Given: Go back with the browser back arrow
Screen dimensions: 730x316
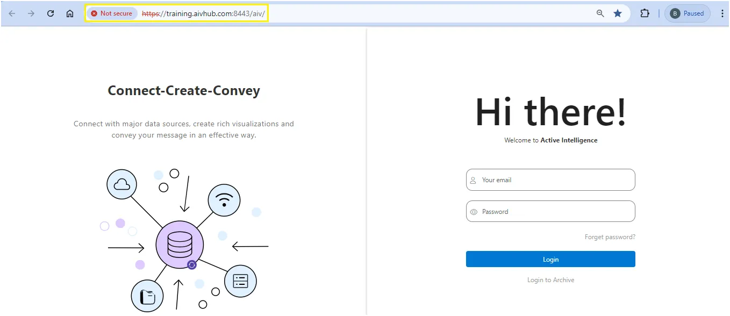Looking at the screenshot, I should pyautogui.click(x=12, y=13).
